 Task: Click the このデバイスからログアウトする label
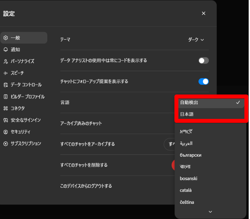coord(86,186)
